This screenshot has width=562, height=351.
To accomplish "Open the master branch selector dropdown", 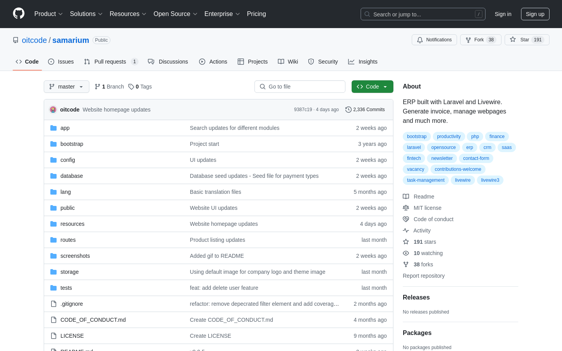I will point(66,87).
